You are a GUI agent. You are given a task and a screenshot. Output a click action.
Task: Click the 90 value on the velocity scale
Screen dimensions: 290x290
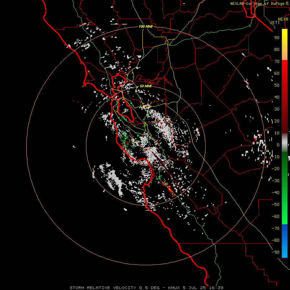(x=277, y=38)
